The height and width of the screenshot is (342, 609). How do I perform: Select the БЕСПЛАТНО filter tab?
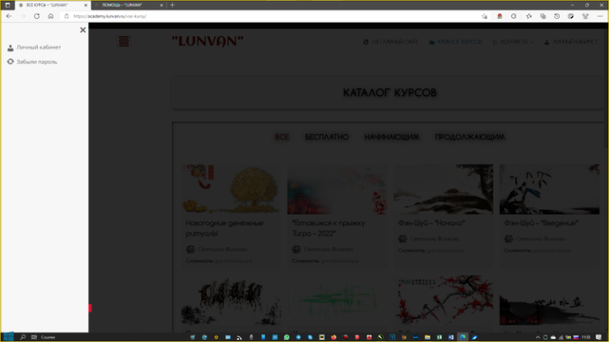coord(327,137)
